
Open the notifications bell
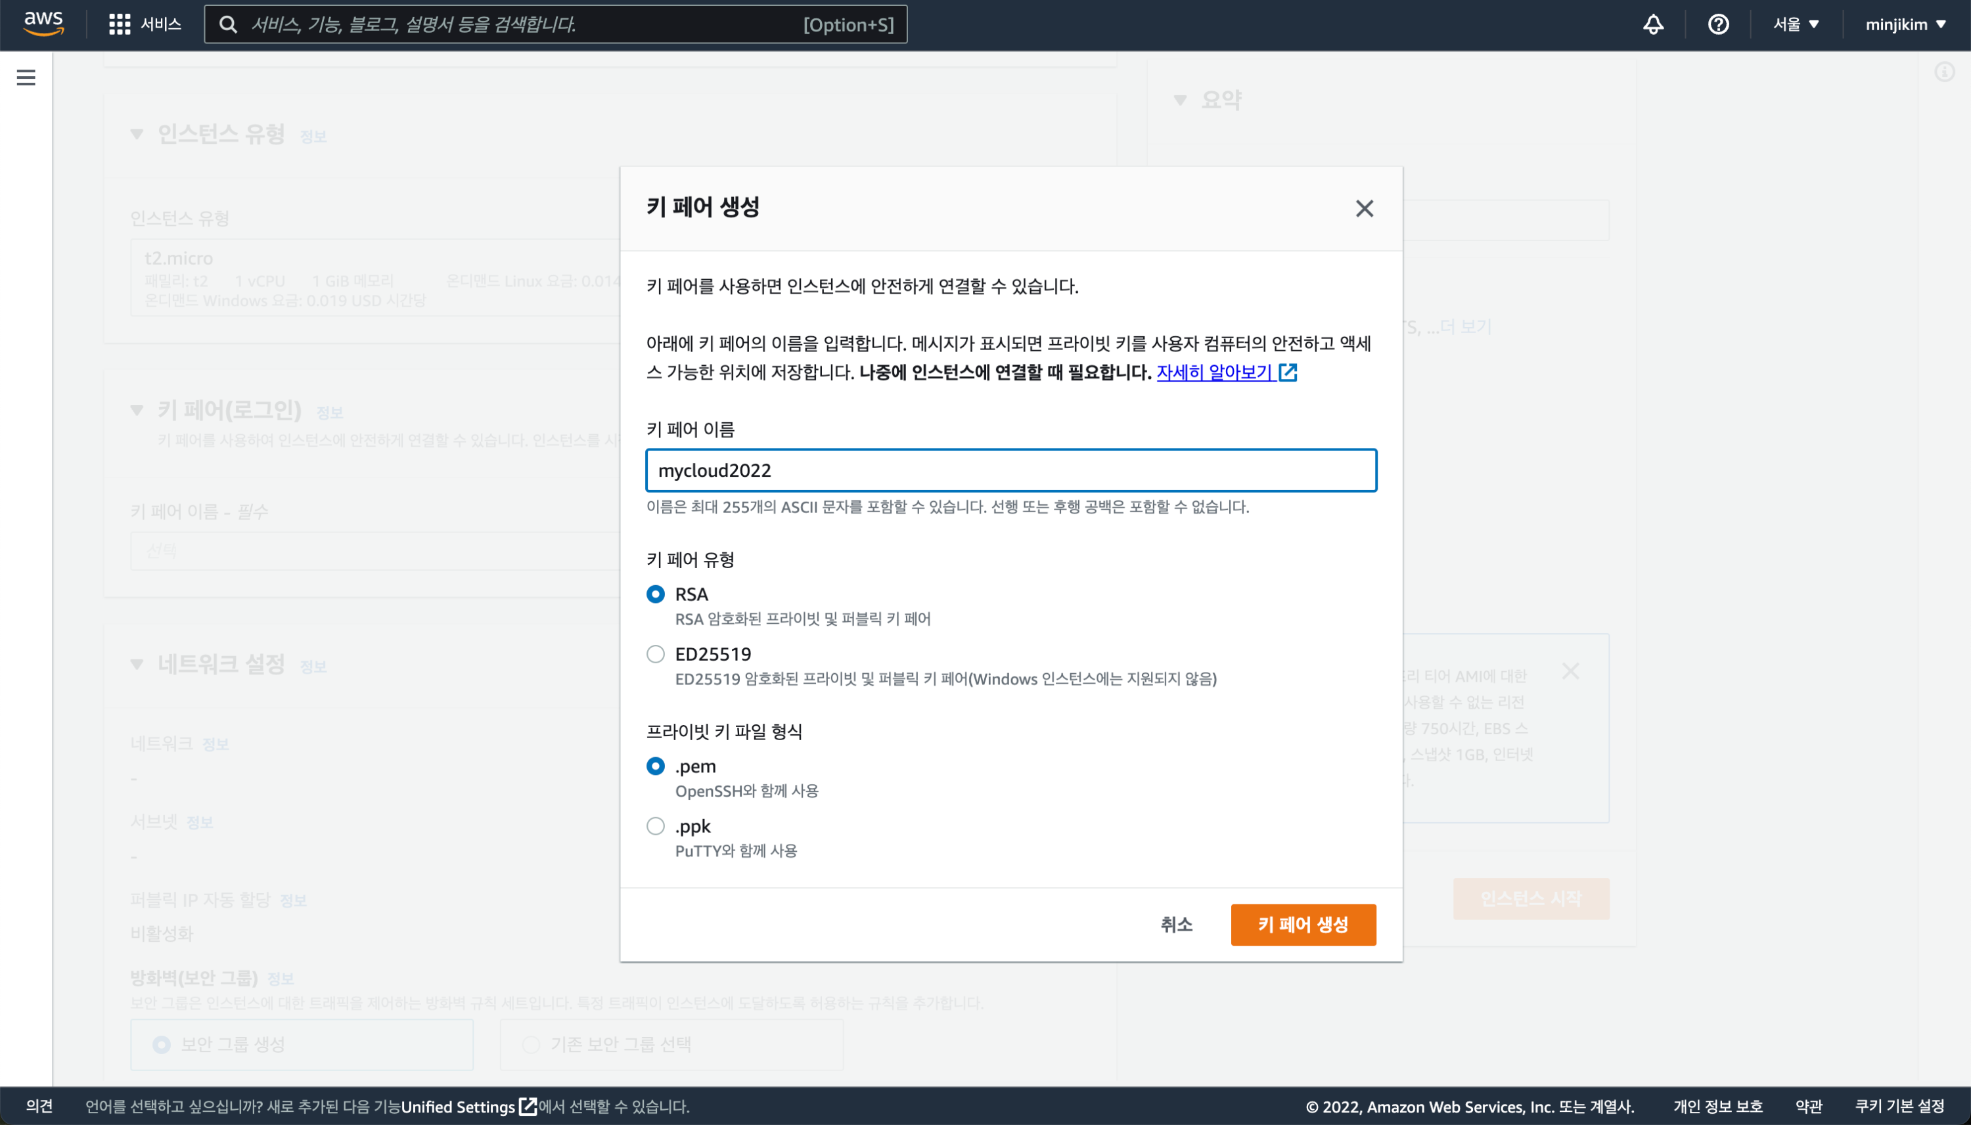(x=1652, y=25)
